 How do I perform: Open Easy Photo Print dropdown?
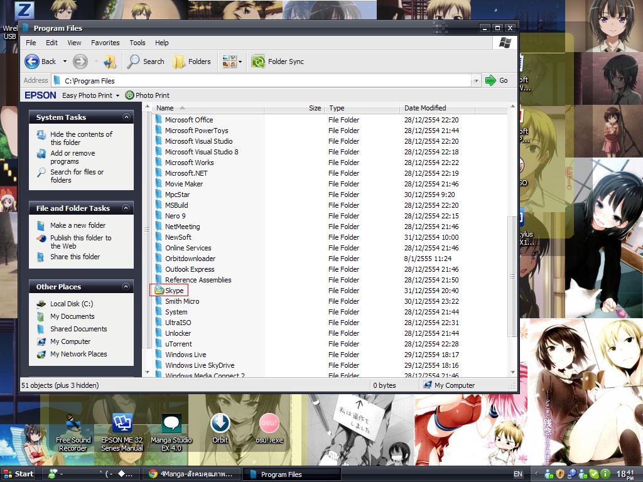117,95
